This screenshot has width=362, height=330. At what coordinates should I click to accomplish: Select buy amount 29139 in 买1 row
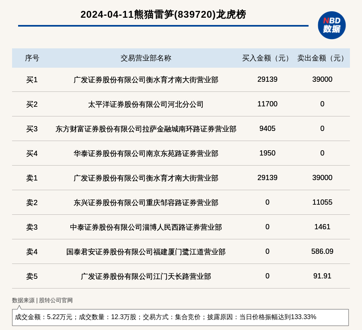[267, 79]
